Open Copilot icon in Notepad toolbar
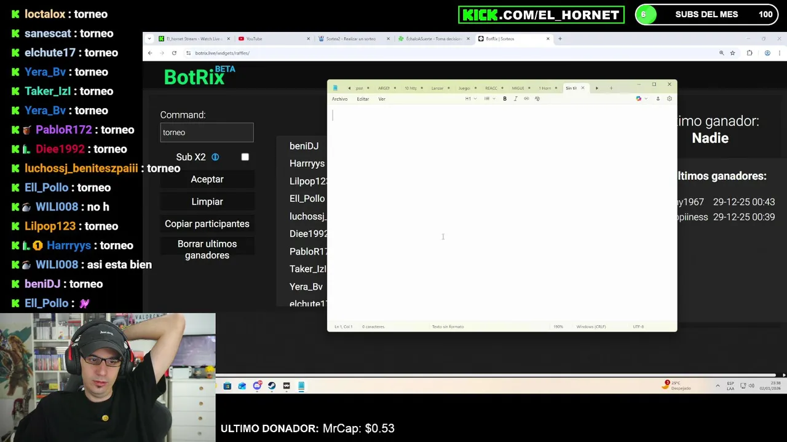Screen dimensions: 787x442 point(638,99)
